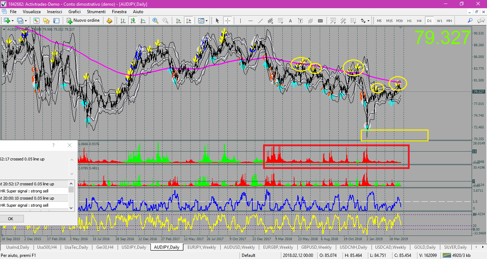This screenshot has width=487, height=259.
Task: Select the text label 'T' tool
Action: tap(300, 21)
